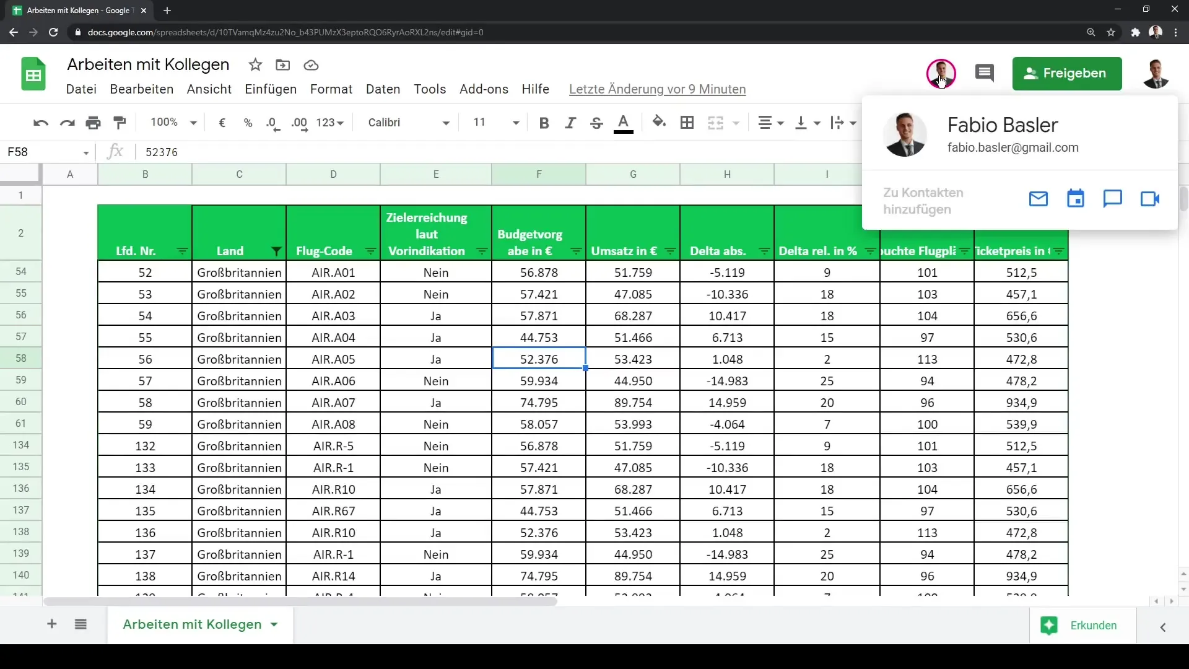
Task: Open the Tools menu
Action: click(430, 89)
